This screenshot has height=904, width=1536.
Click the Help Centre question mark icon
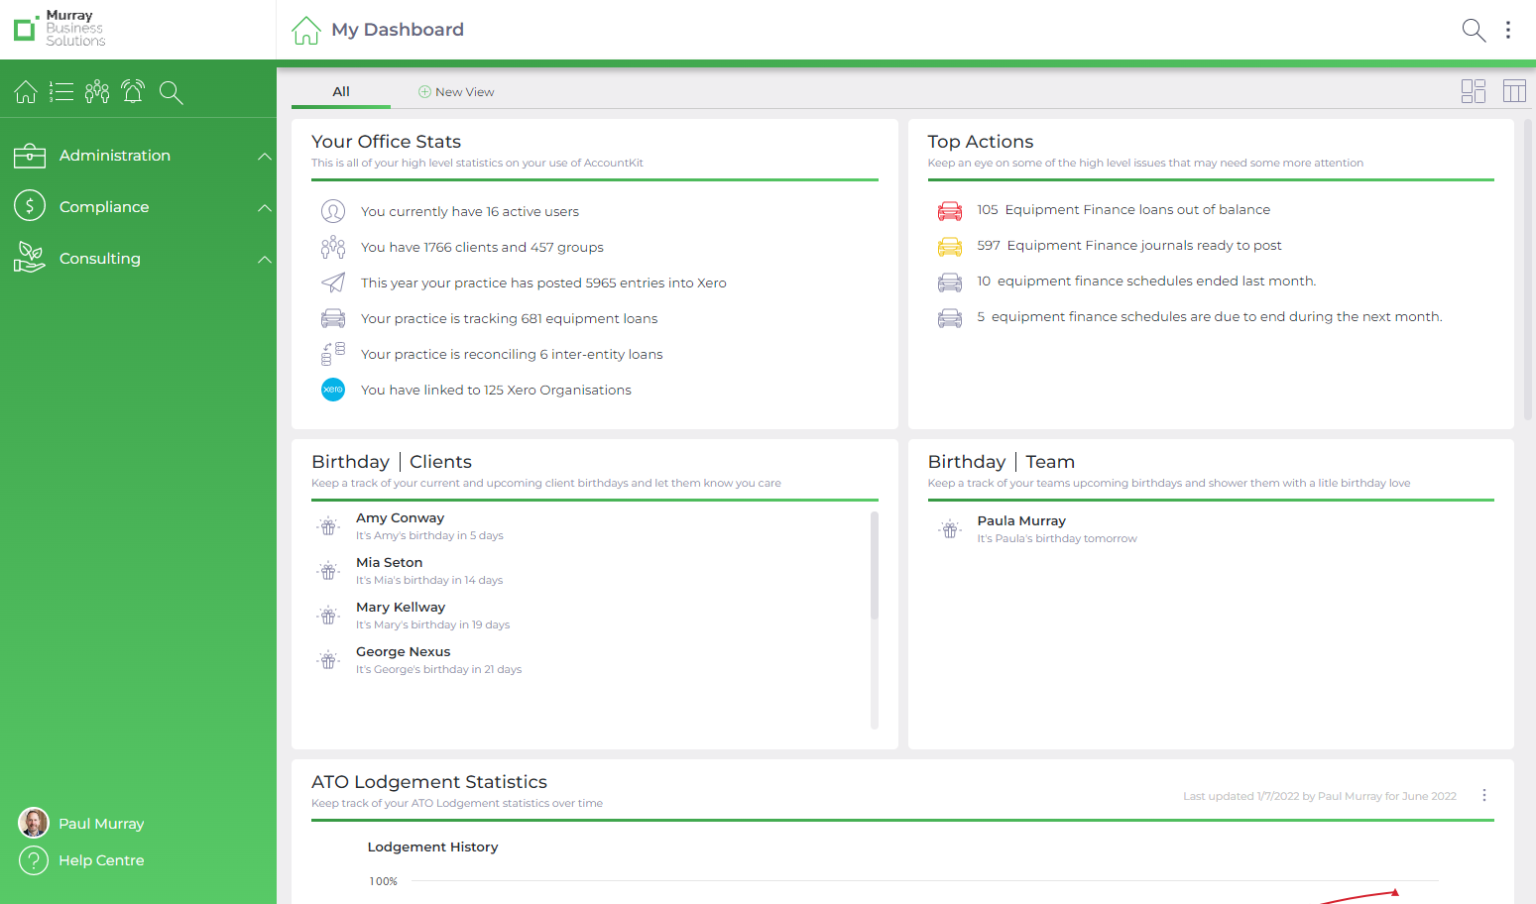pos(34,859)
